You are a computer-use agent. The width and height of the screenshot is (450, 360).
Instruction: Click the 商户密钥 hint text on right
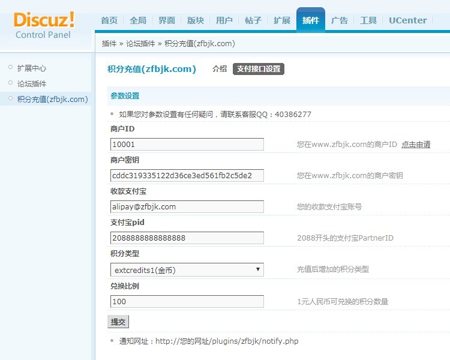click(x=350, y=175)
